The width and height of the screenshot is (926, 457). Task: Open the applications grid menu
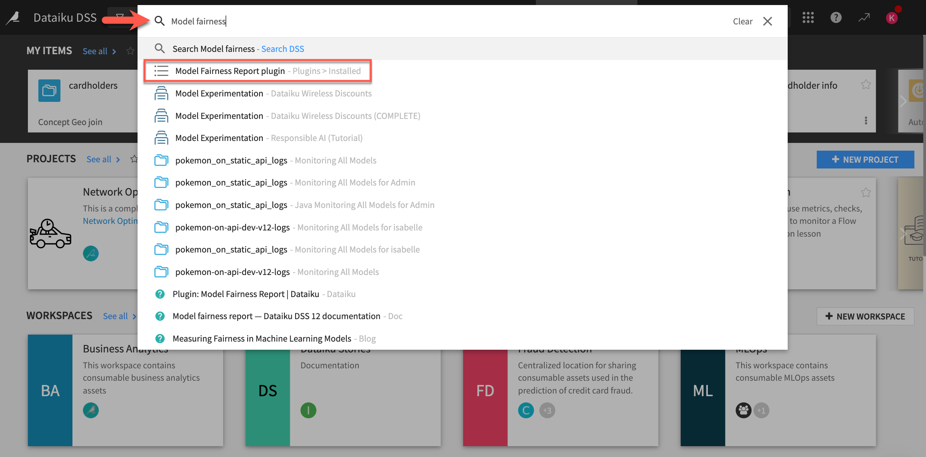tap(808, 17)
